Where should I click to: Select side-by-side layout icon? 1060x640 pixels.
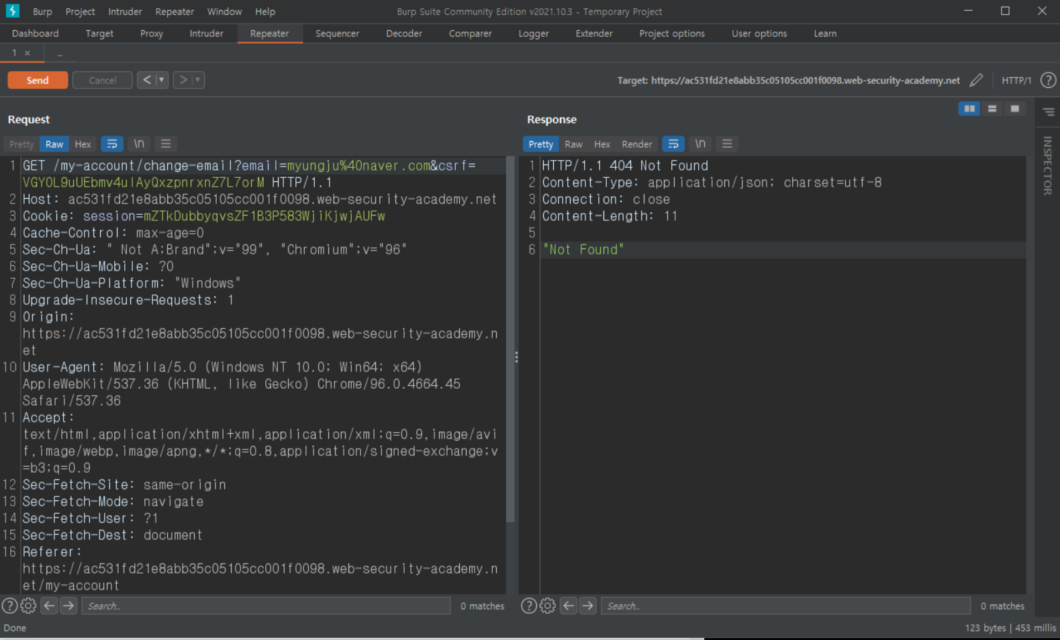coord(969,109)
